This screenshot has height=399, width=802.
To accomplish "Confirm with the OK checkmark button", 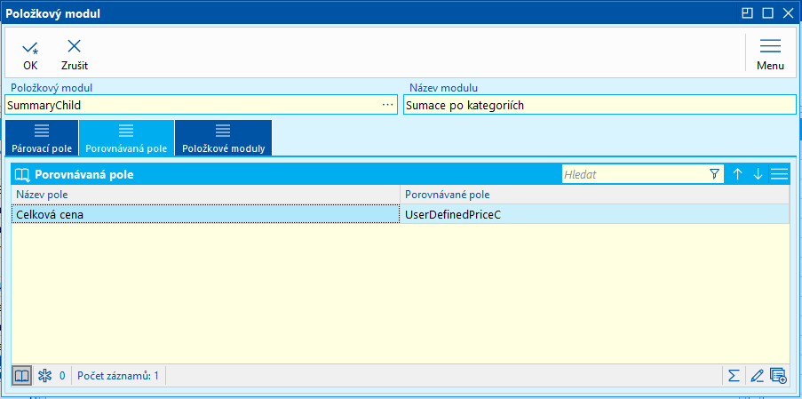I will coord(30,55).
